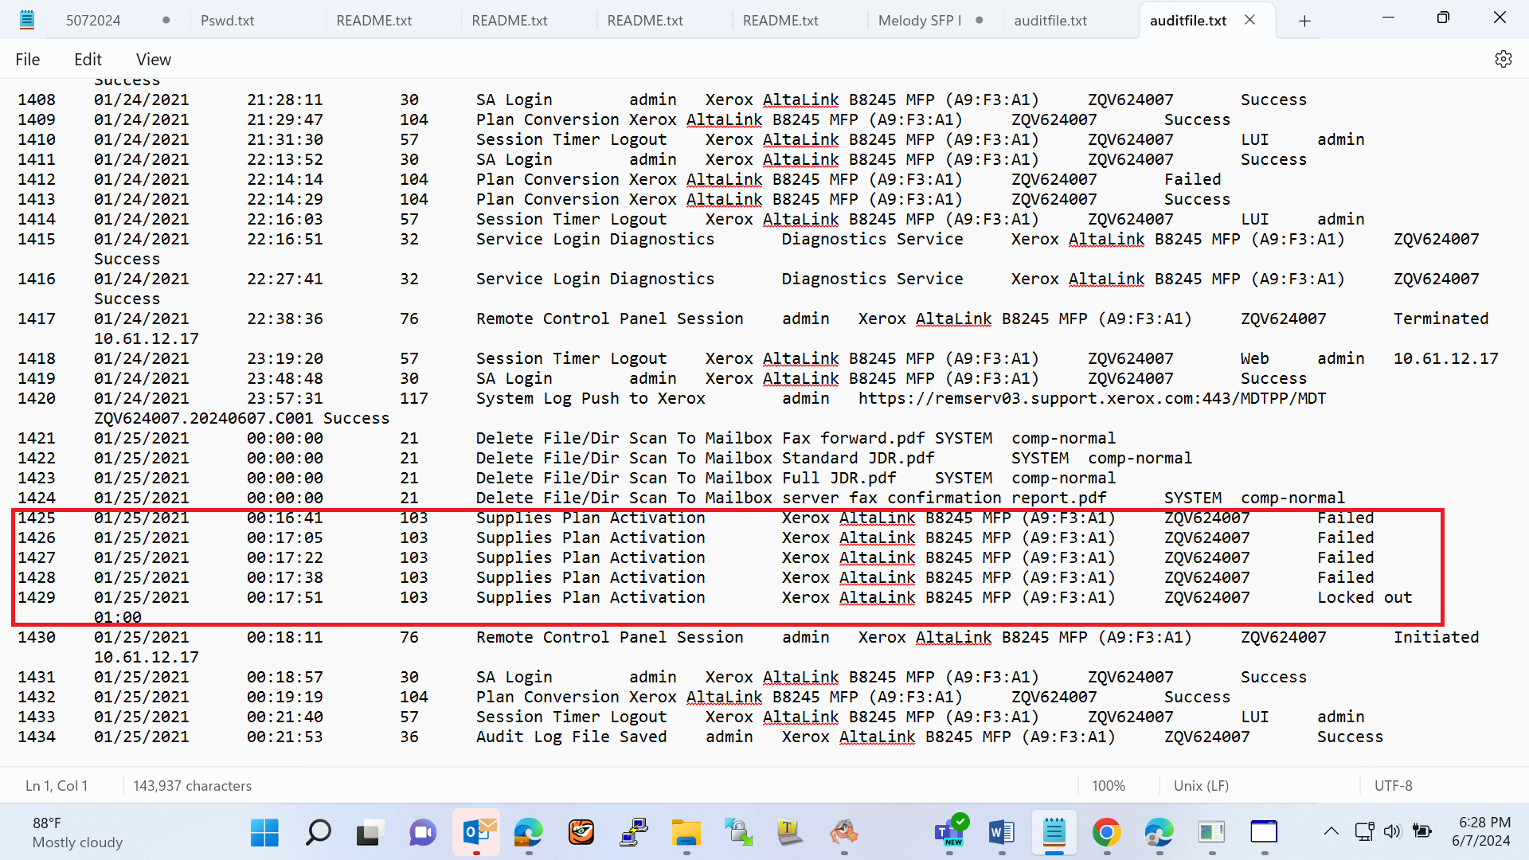
Task: Open Microsoft Teams taskbar icon
Action: 949,833
